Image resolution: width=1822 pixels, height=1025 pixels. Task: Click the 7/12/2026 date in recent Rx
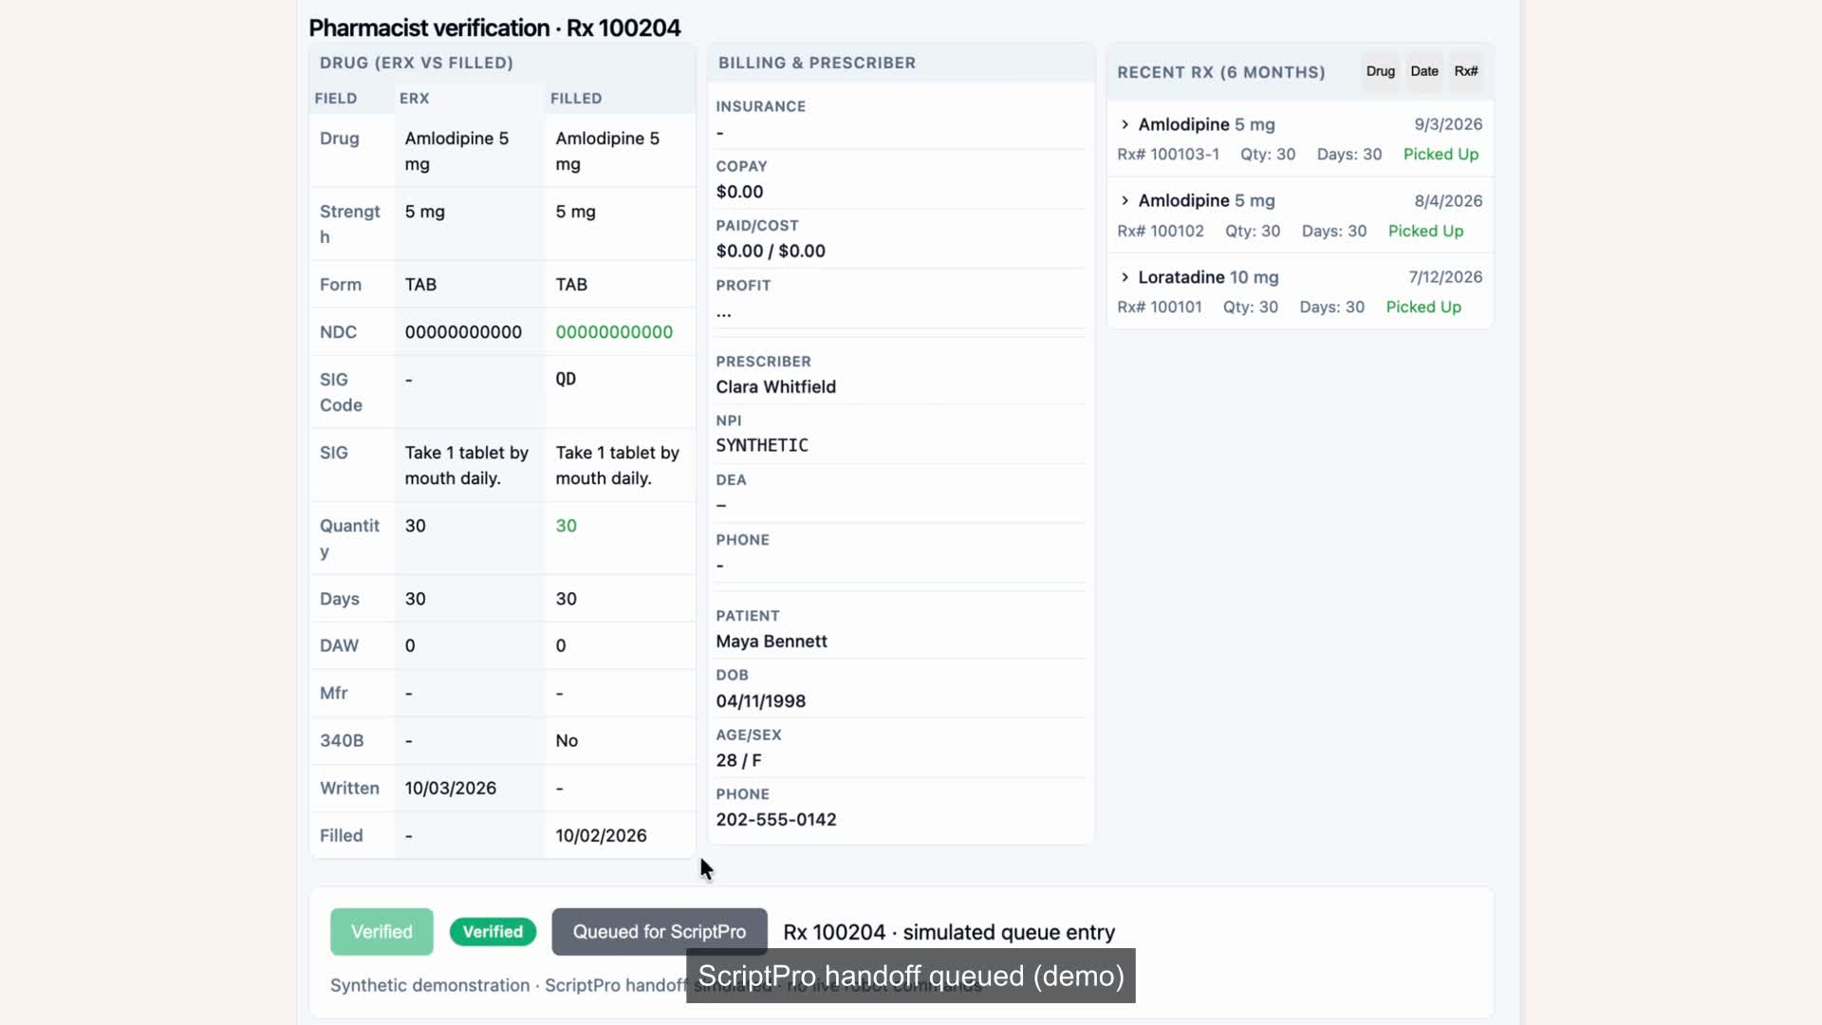point(1445,277)
